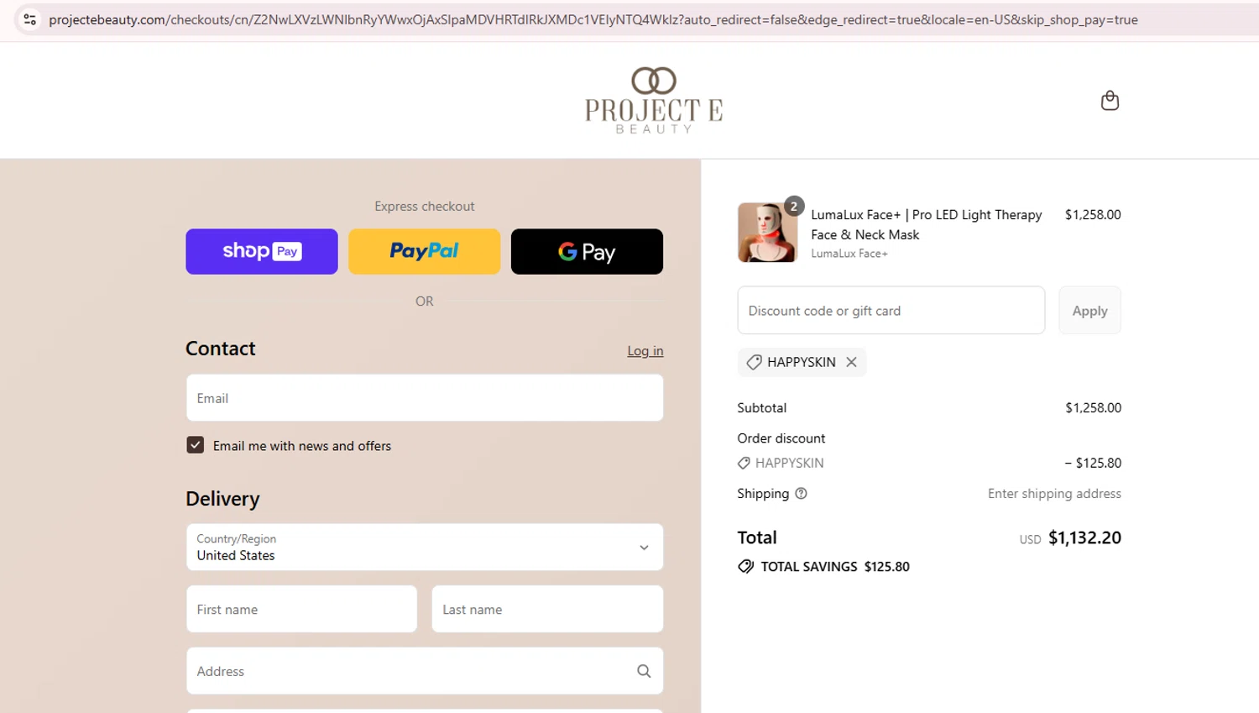The image size is (1259, 713).
Task: Click the browser URL address text
Action: click(593, 19)
